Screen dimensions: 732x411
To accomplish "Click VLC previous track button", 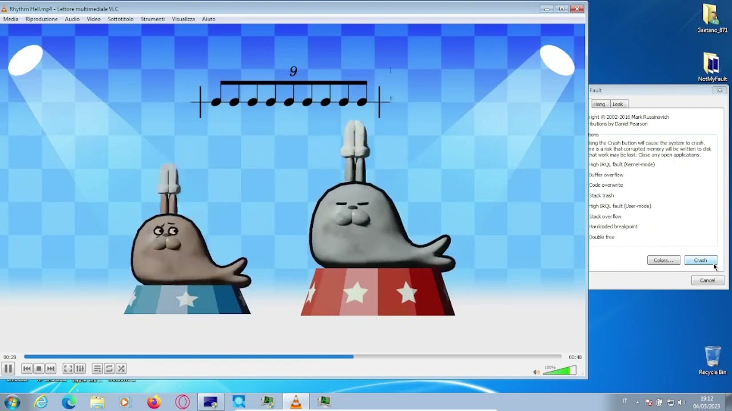I will click(x=27, y=369).
